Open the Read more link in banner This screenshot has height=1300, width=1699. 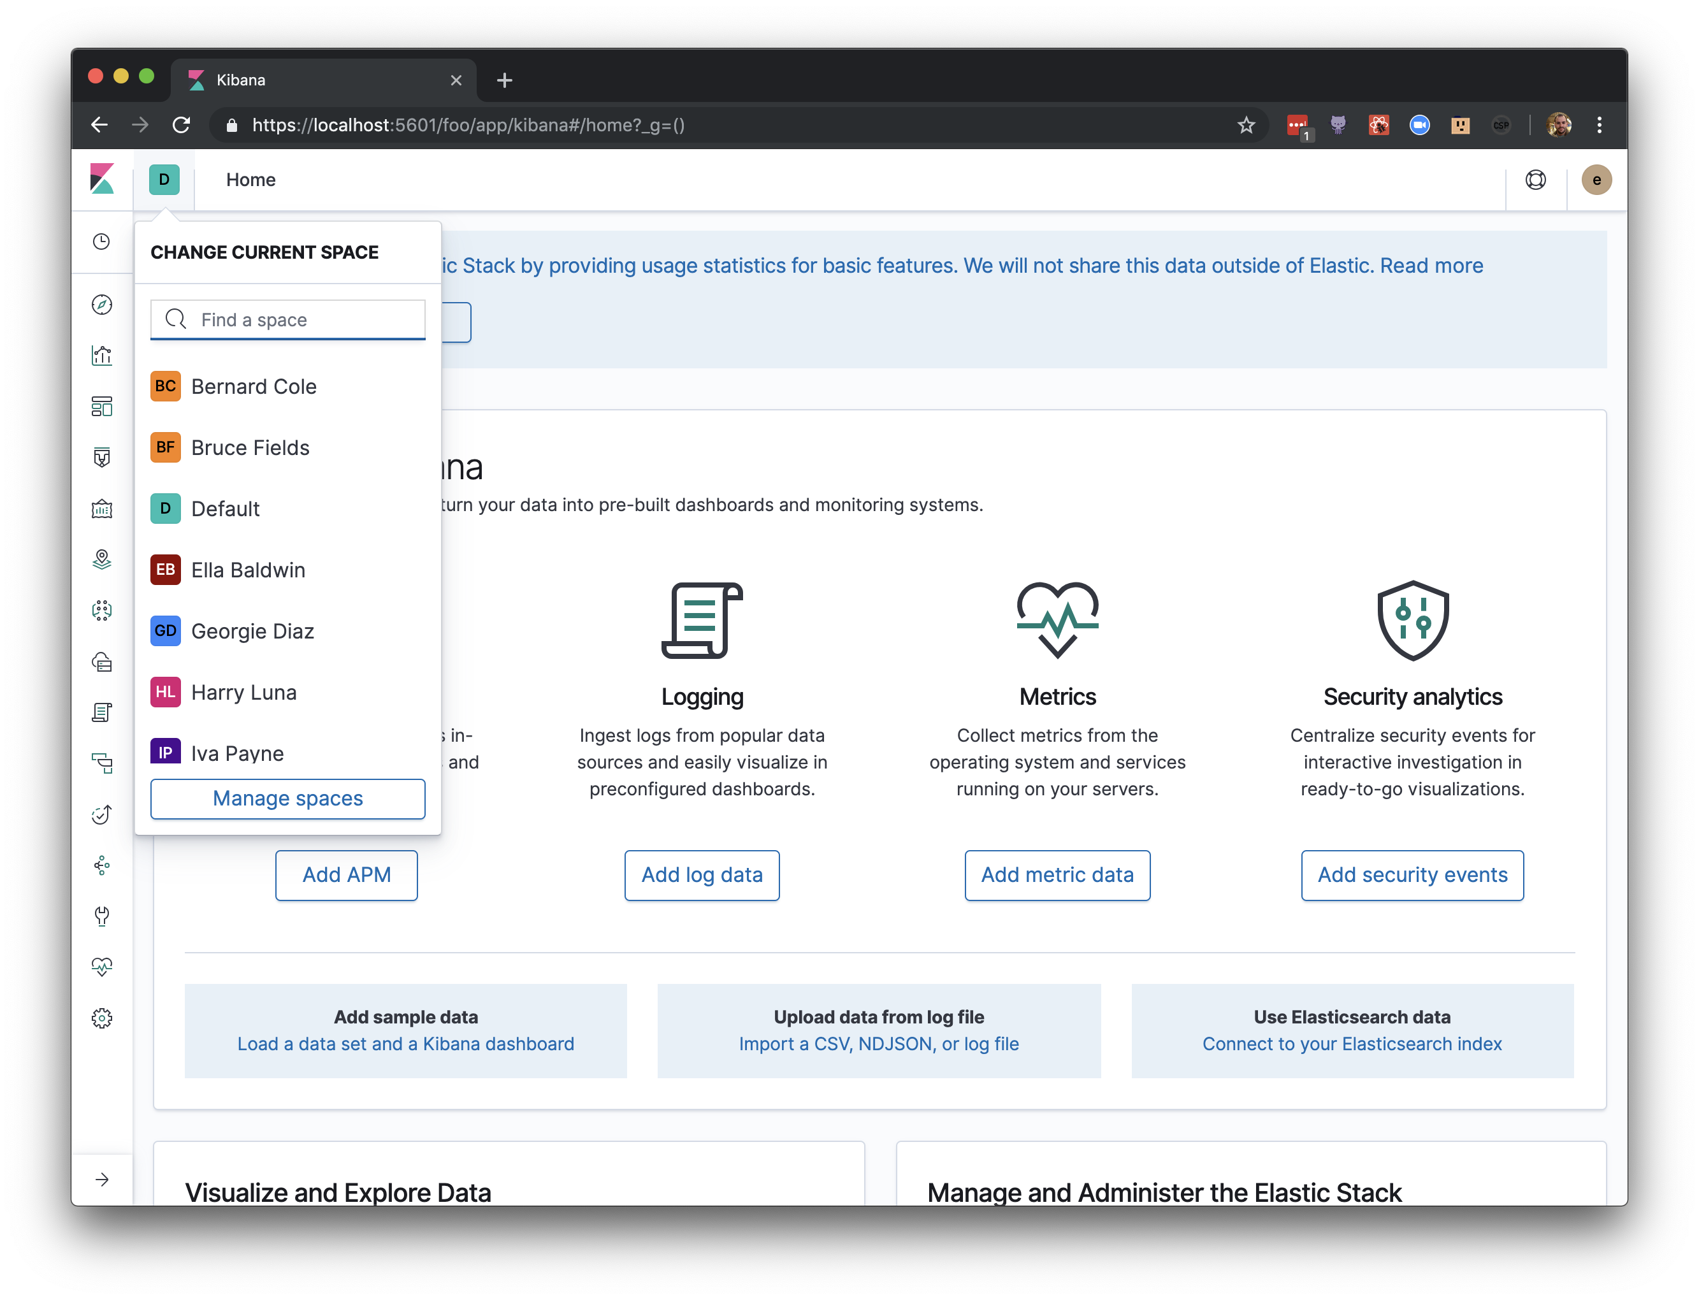coord(1431,265)
